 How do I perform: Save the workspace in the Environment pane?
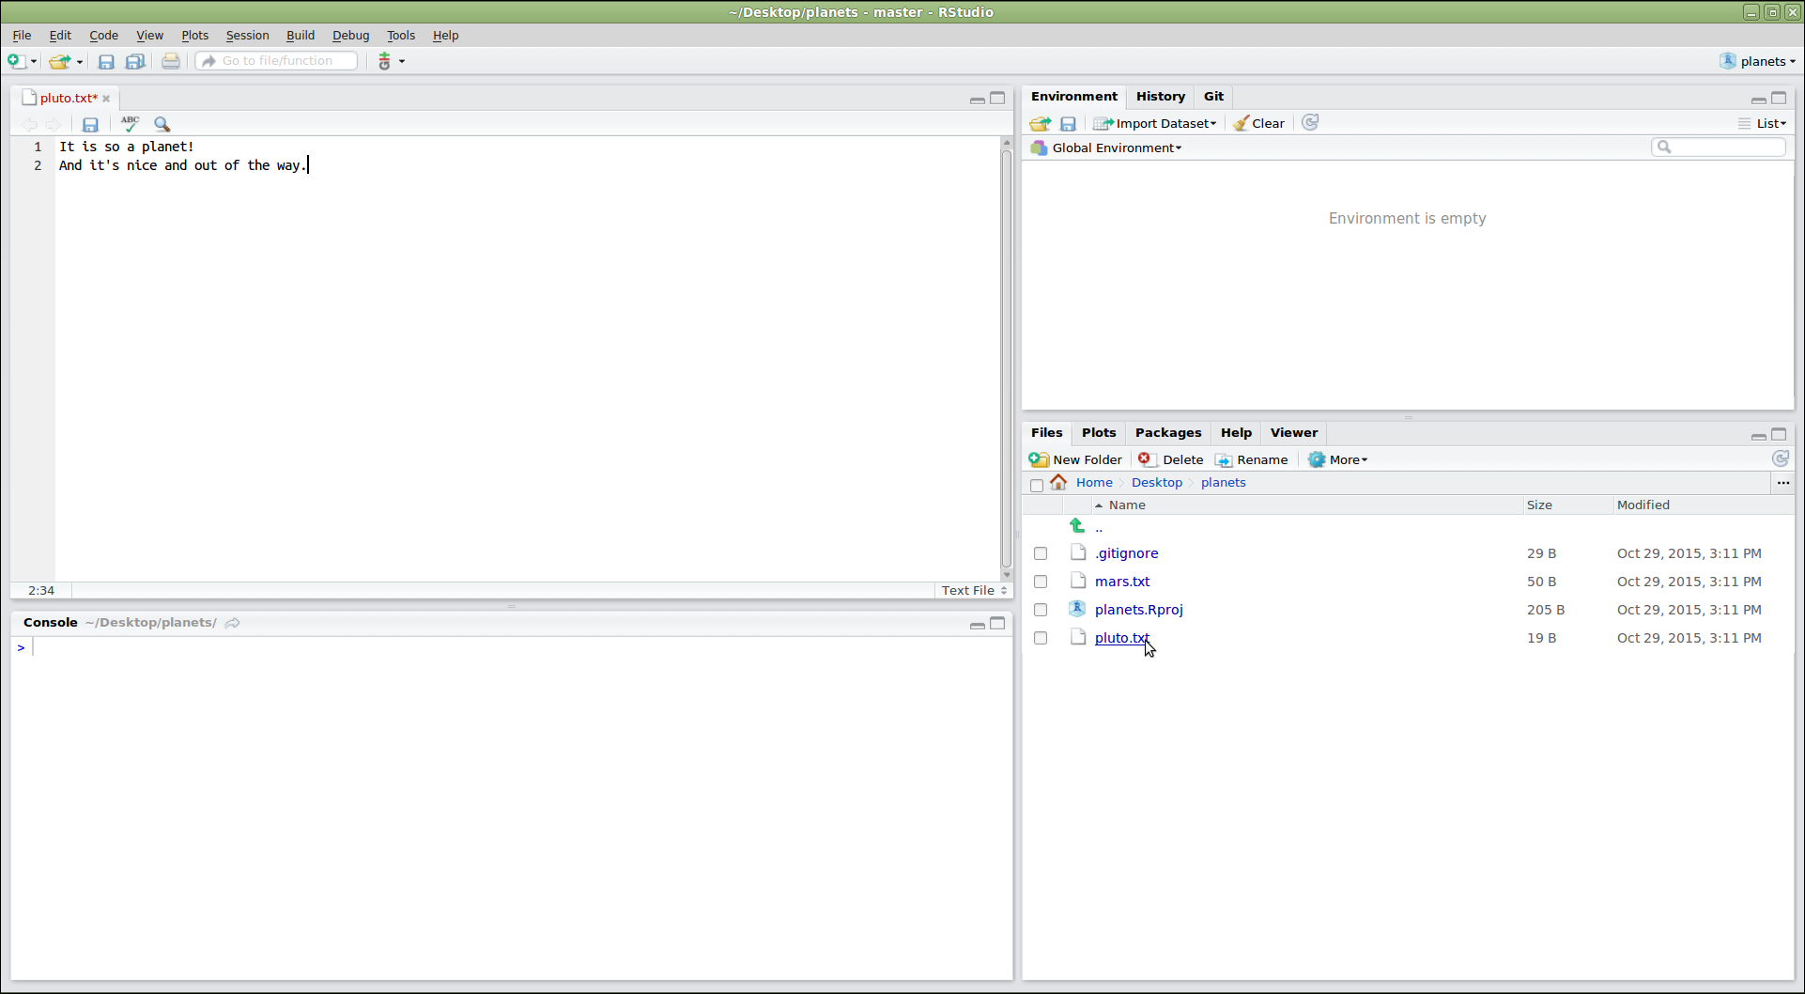(1068, 123)
